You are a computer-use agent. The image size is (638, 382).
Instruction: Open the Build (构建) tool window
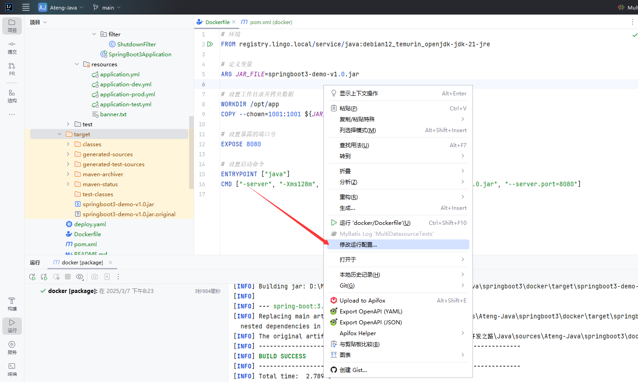coord(12,304)
